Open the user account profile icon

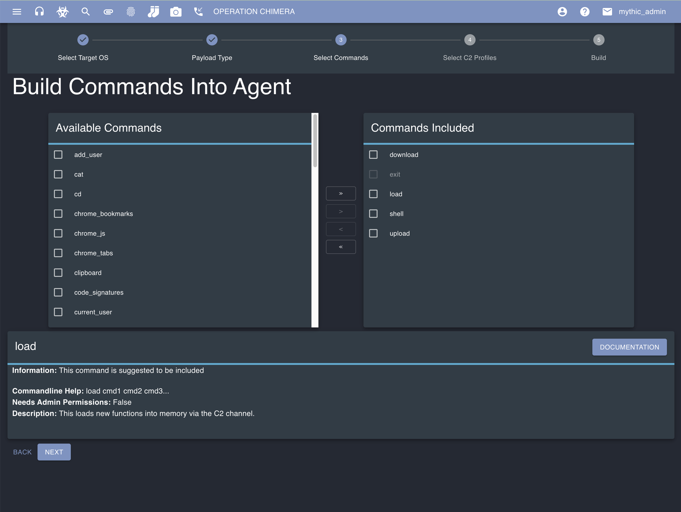tap(562, 12)
